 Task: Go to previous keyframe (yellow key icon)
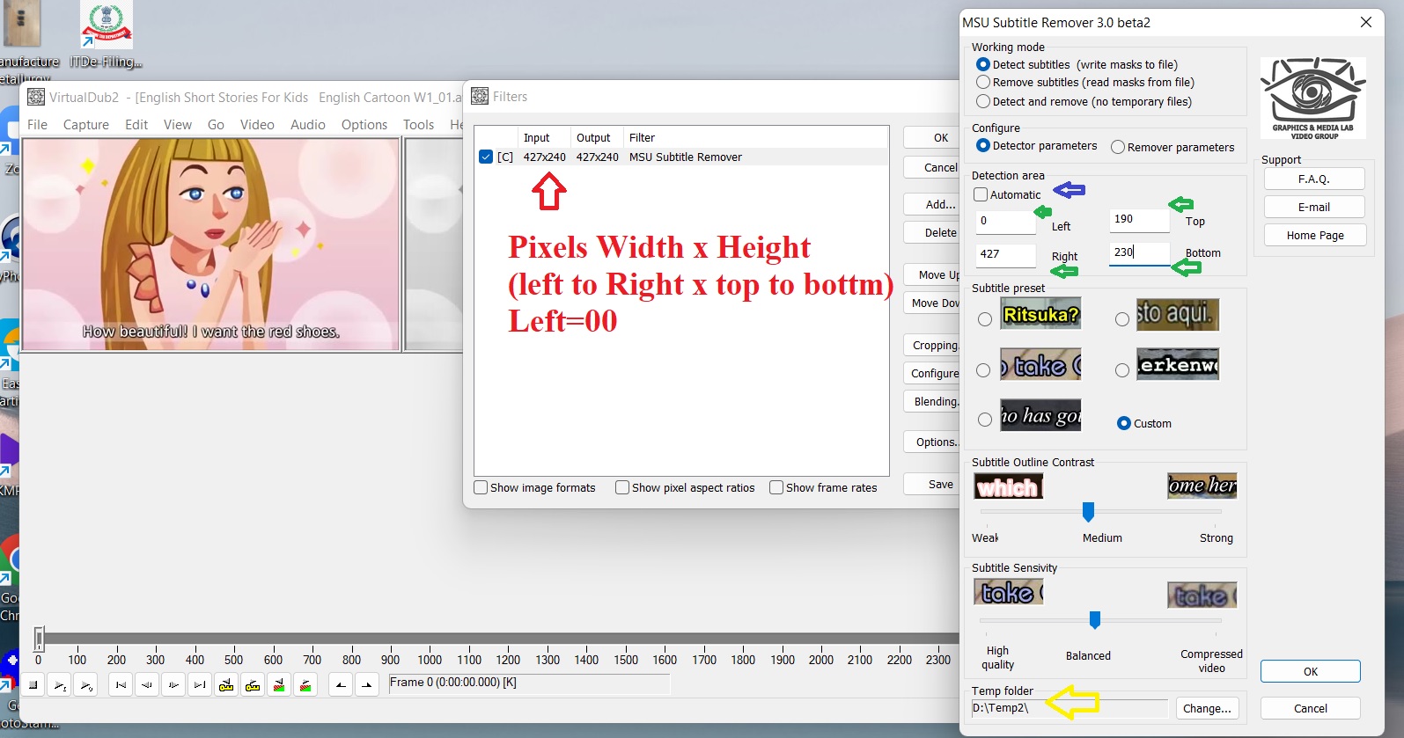pos(226,684)
